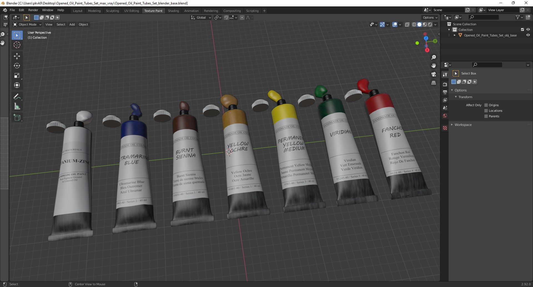This screenshot has width=533, height=287.
Task: Open the Output properties tab
Action: [445, 92]
